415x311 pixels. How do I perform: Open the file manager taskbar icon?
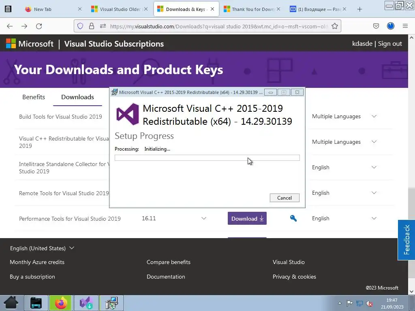[x=36, y=303]
